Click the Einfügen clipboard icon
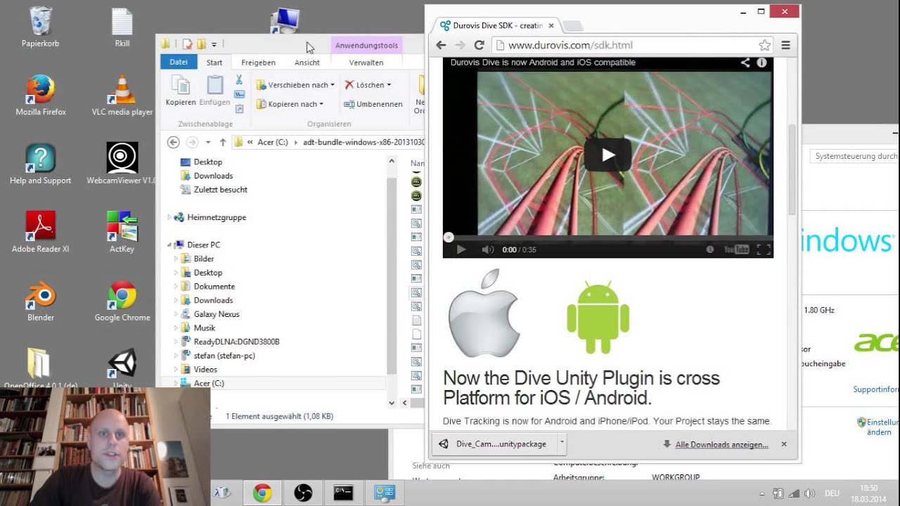900x506 pixels. [214, 91]
